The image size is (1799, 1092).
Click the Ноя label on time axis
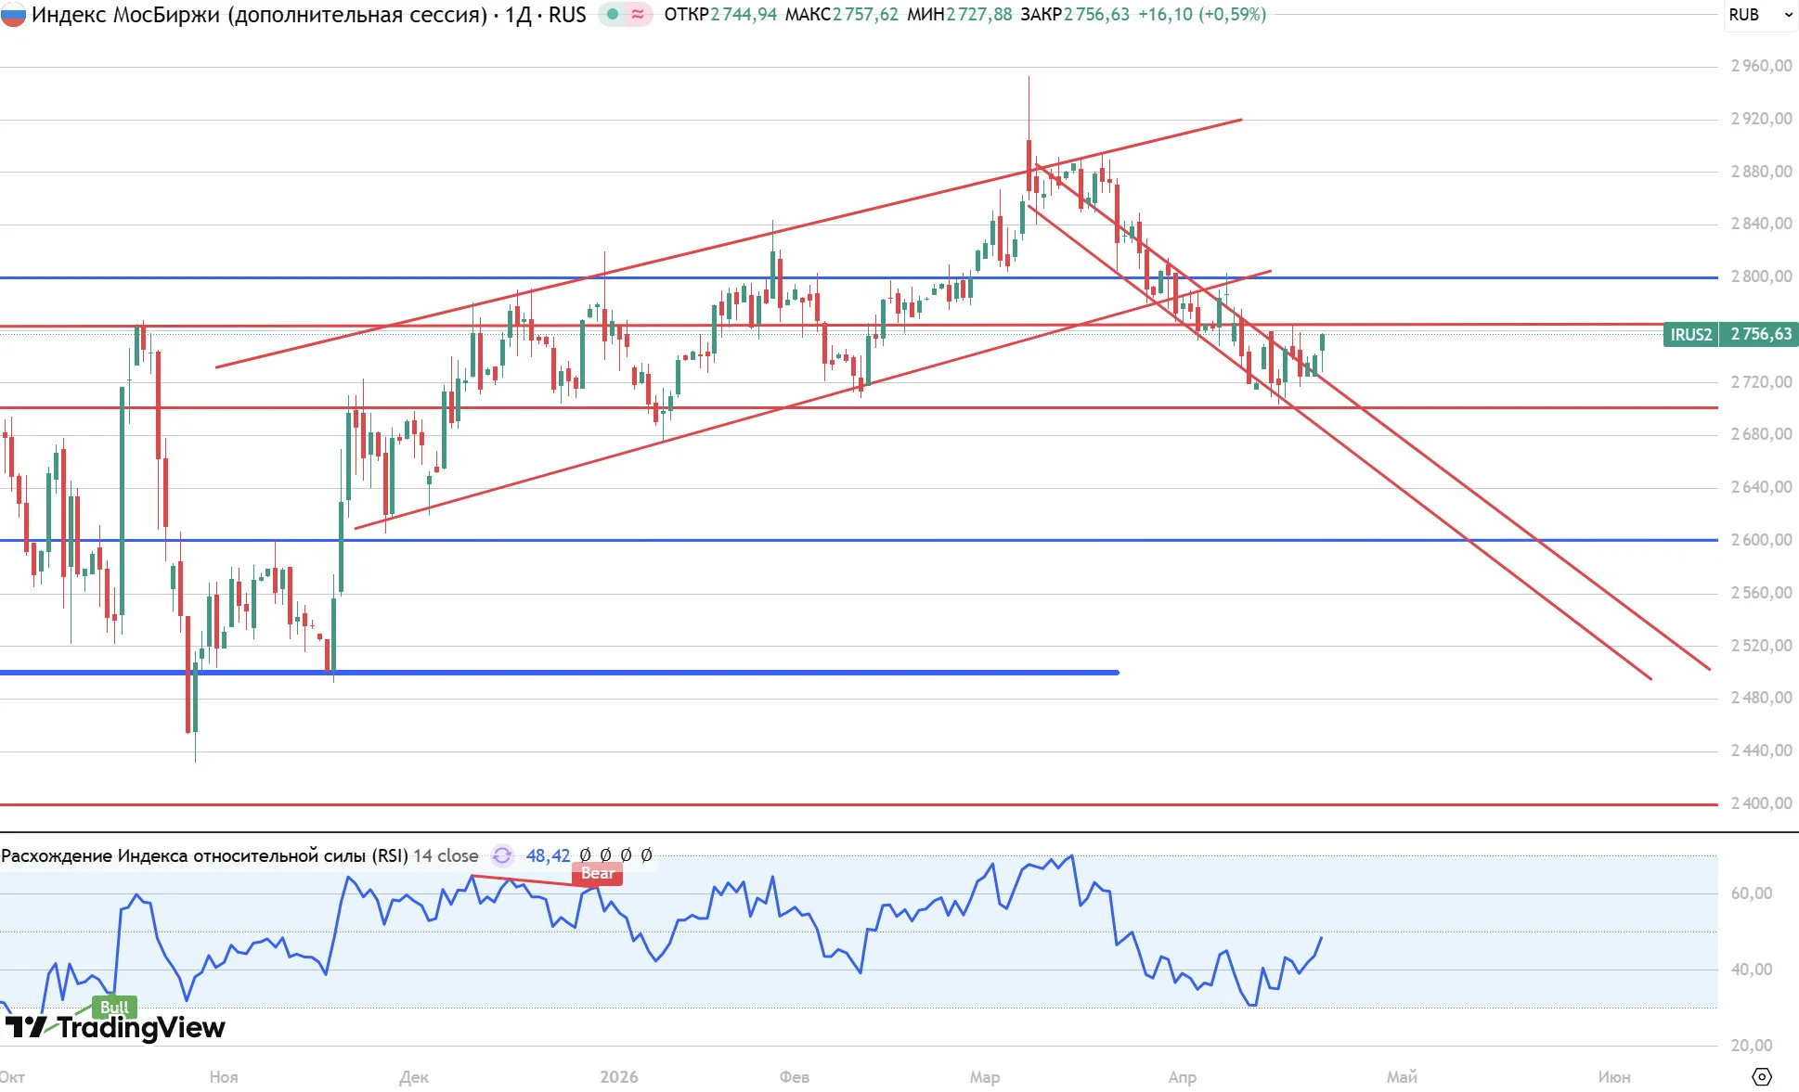[x=224, y=1077]
